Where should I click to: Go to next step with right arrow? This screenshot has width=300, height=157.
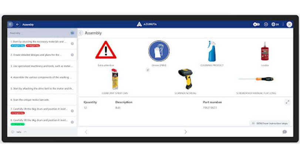coord(185,132)
